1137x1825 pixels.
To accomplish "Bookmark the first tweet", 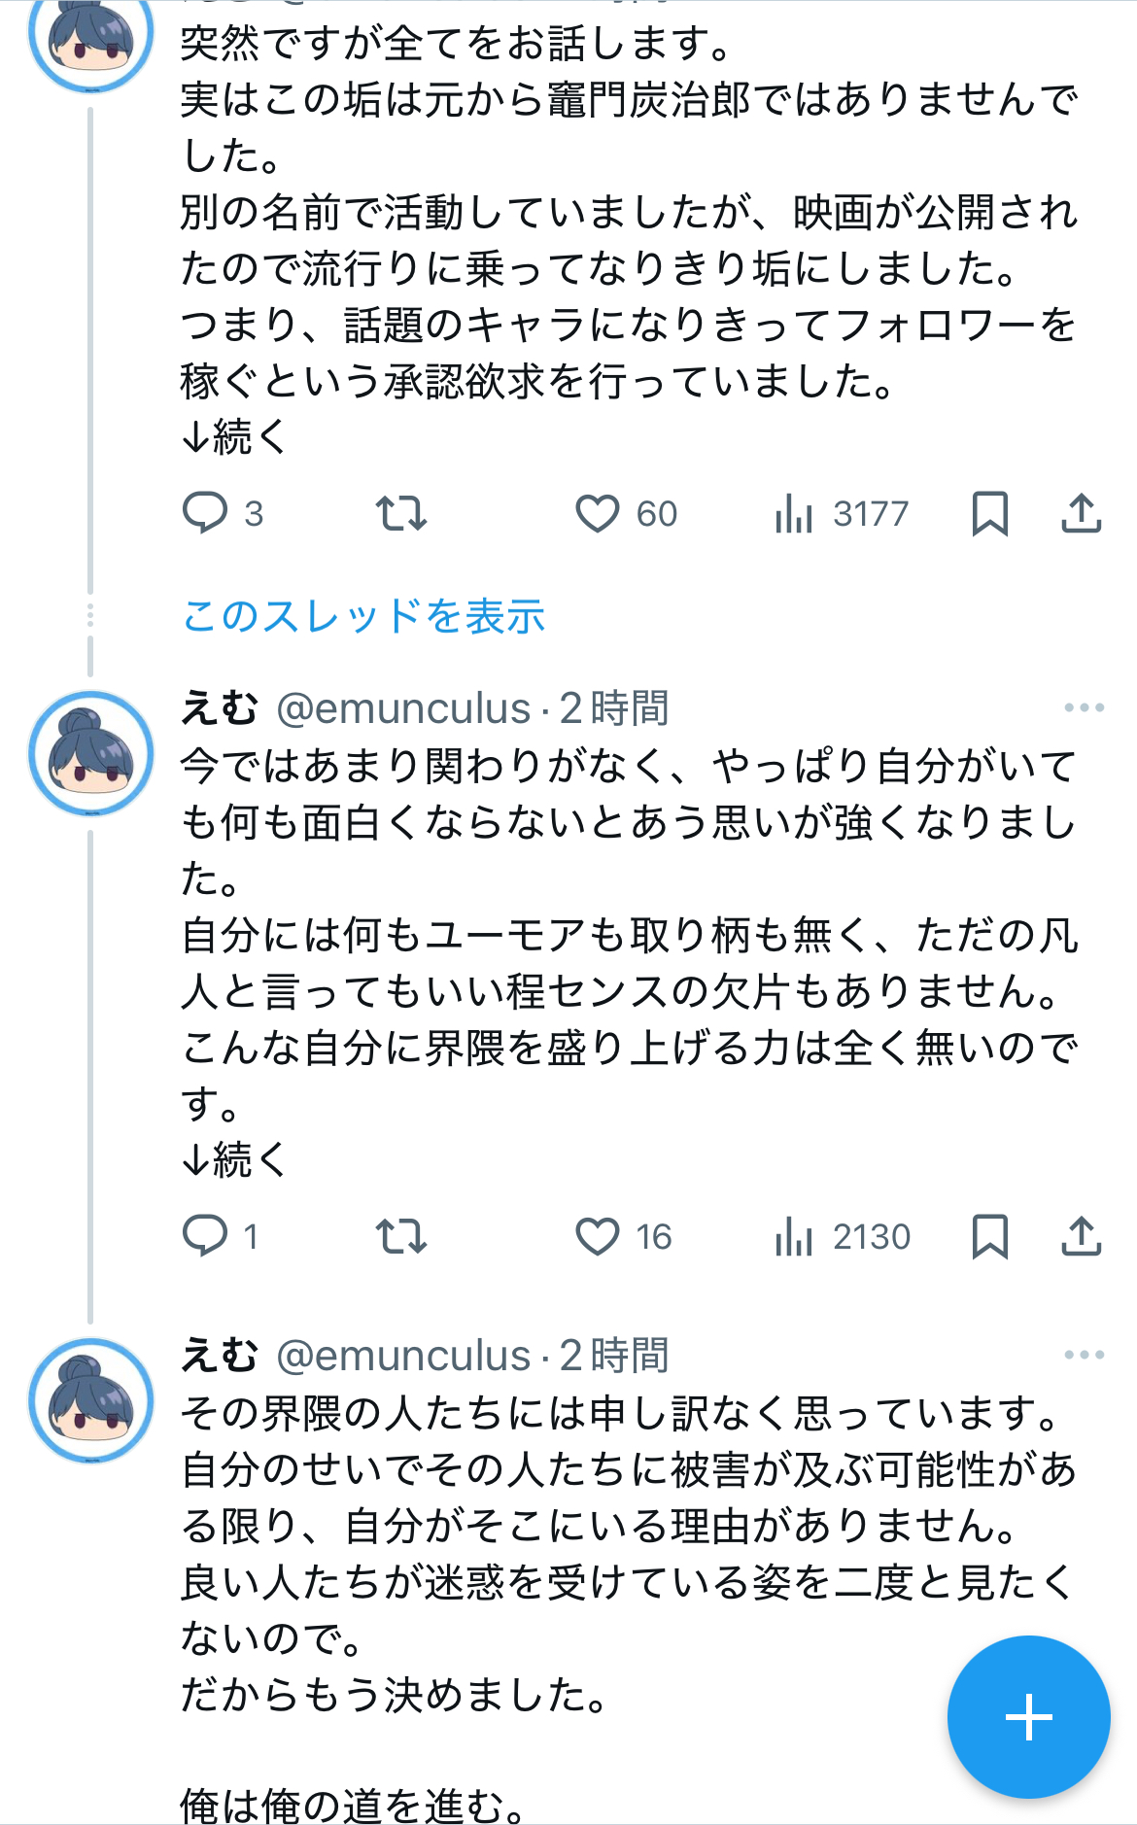I will point(989,513).
